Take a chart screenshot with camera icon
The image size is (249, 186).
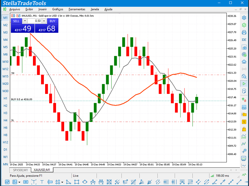click(244, 47)
